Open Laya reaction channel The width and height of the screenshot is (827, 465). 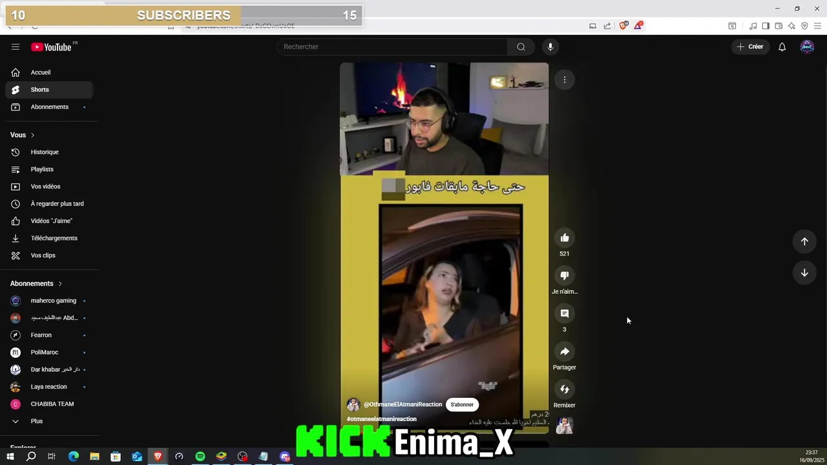click(49, 387)
